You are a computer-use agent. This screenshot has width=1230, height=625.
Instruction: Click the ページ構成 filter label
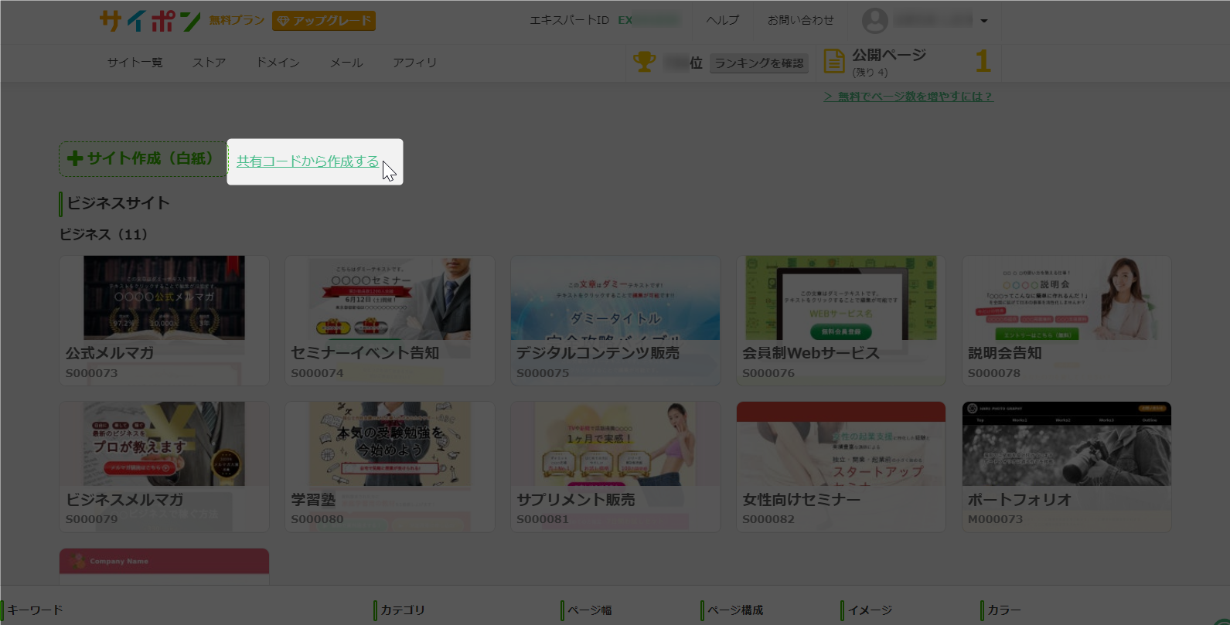(x=734, y=610)
